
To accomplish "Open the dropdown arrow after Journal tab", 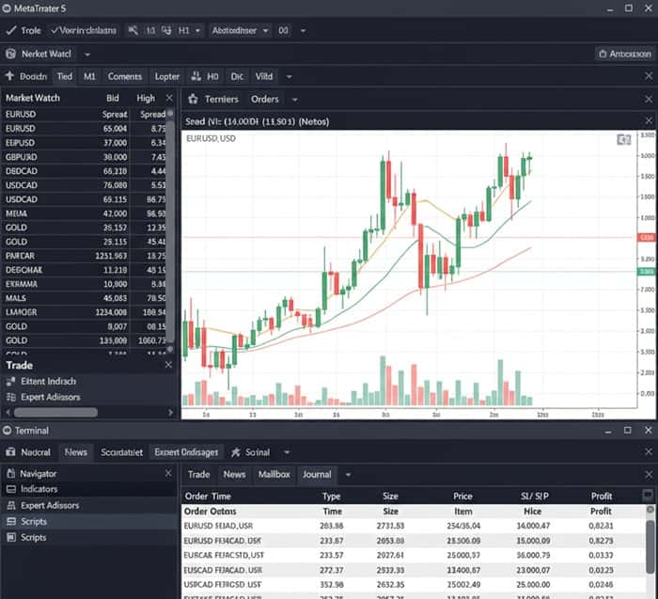I will tap(348, 475).
